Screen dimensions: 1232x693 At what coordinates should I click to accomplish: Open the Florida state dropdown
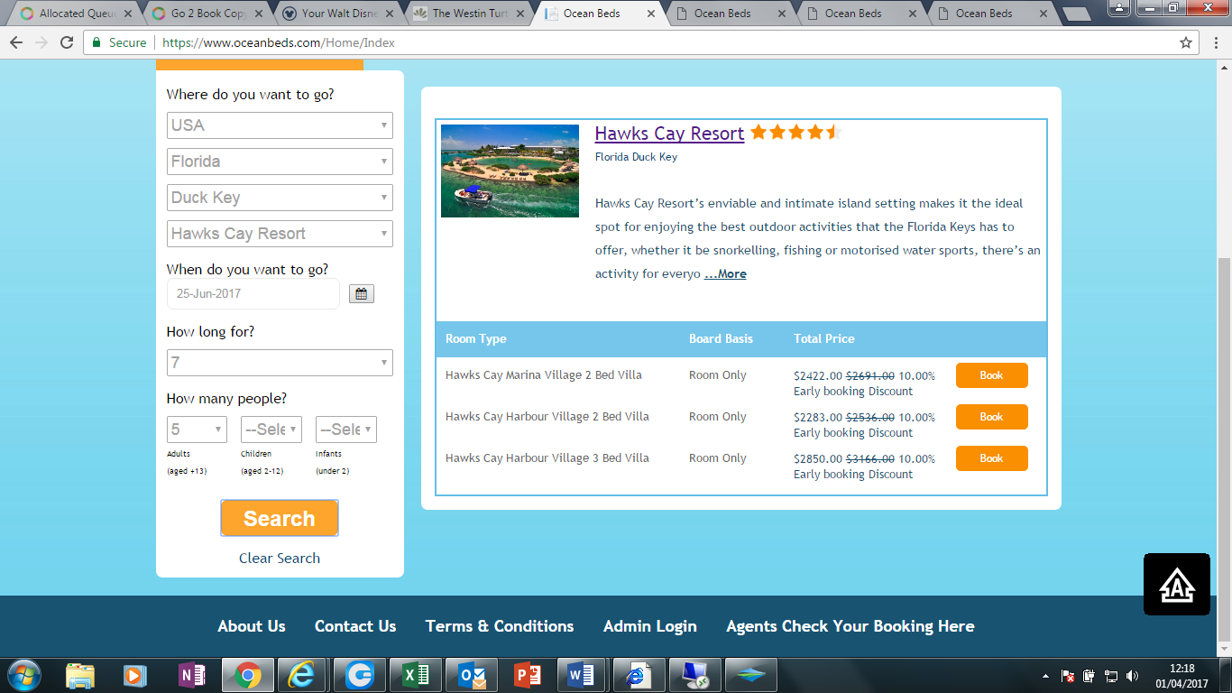280,162
